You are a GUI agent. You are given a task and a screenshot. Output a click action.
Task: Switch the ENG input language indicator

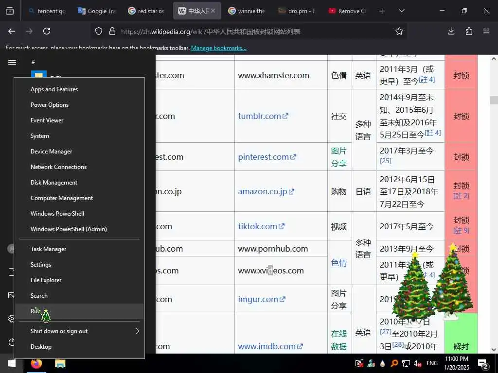(432, 363)
